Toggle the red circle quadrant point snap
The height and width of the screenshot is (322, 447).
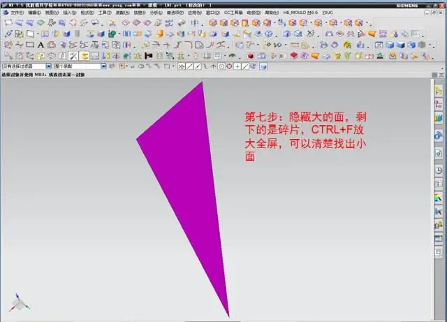[x=229, y=67]
